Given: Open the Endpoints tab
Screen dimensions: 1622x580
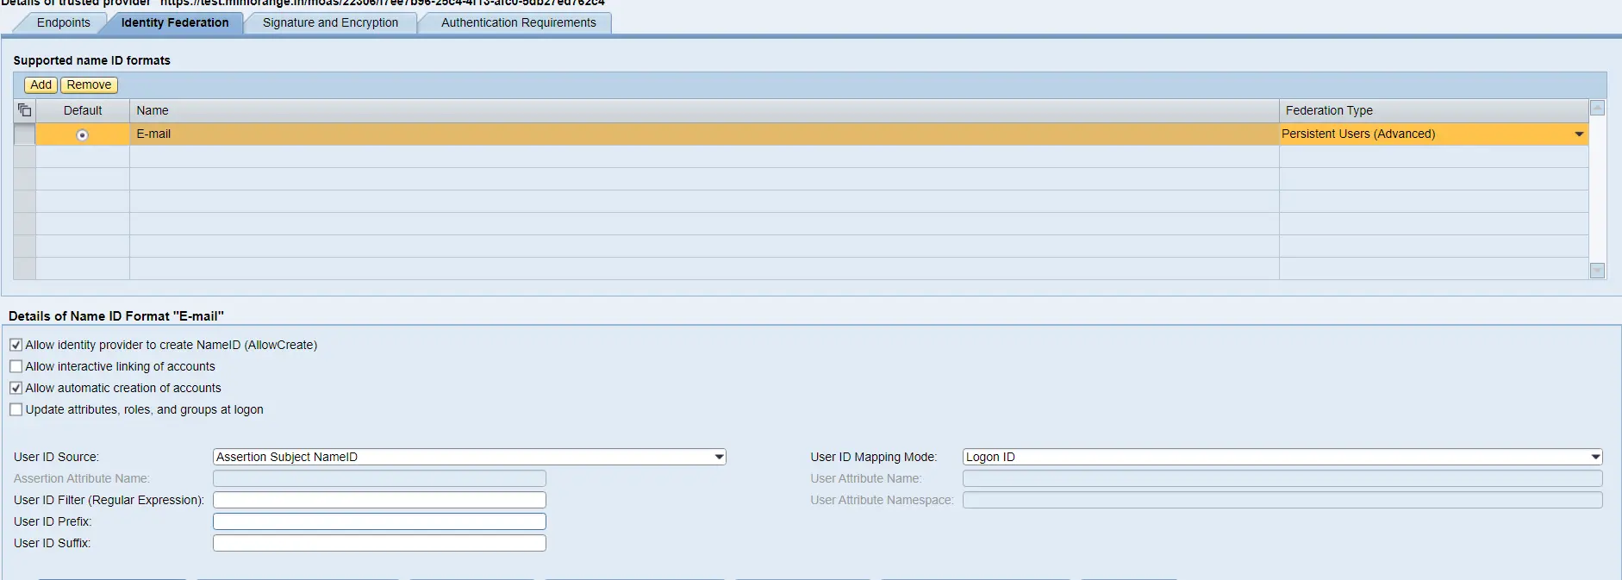Looking at the screenshot, I should (x=63, y=22).
